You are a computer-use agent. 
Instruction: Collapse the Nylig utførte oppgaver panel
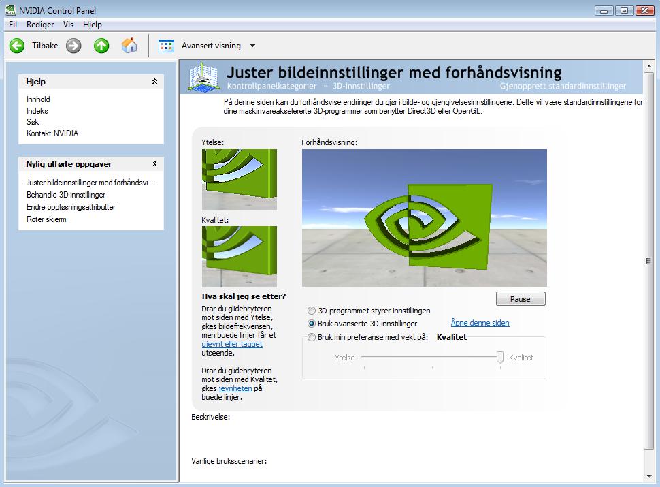click(154, 164)
